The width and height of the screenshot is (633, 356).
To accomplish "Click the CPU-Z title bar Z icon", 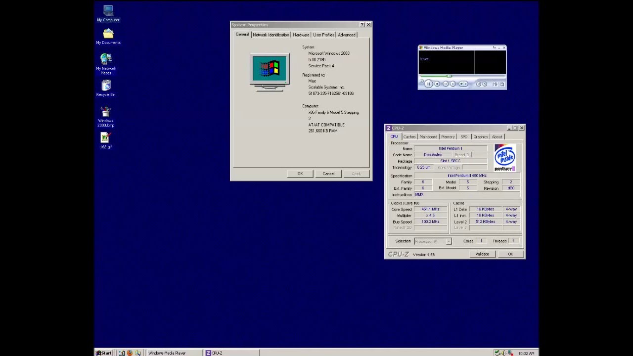I will pyautogui.click(x=389, y=128).
